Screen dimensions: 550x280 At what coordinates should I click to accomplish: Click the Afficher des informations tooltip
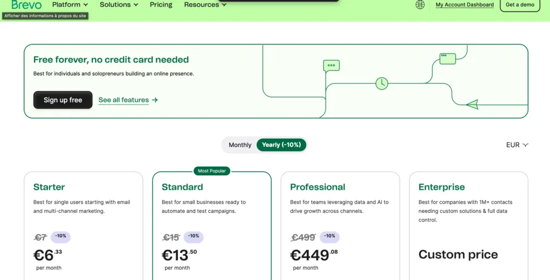pos(45,16)
